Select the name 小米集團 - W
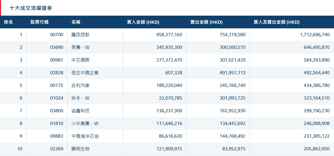 [x=85, y=123]
